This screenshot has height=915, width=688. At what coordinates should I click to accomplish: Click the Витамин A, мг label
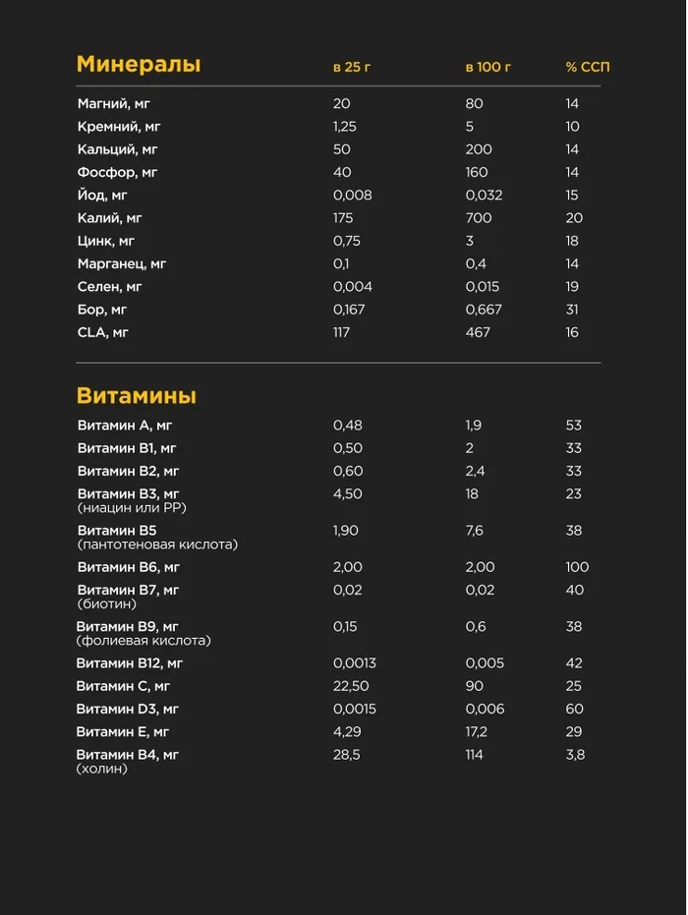click(x=125, y=426)
